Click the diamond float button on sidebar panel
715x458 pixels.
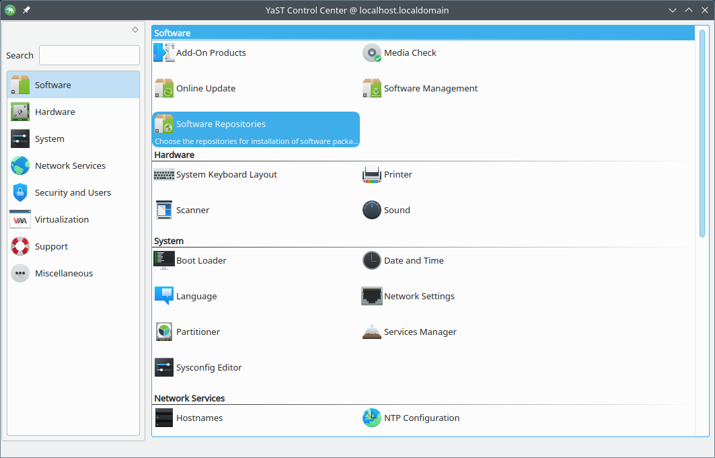point(135,30)
